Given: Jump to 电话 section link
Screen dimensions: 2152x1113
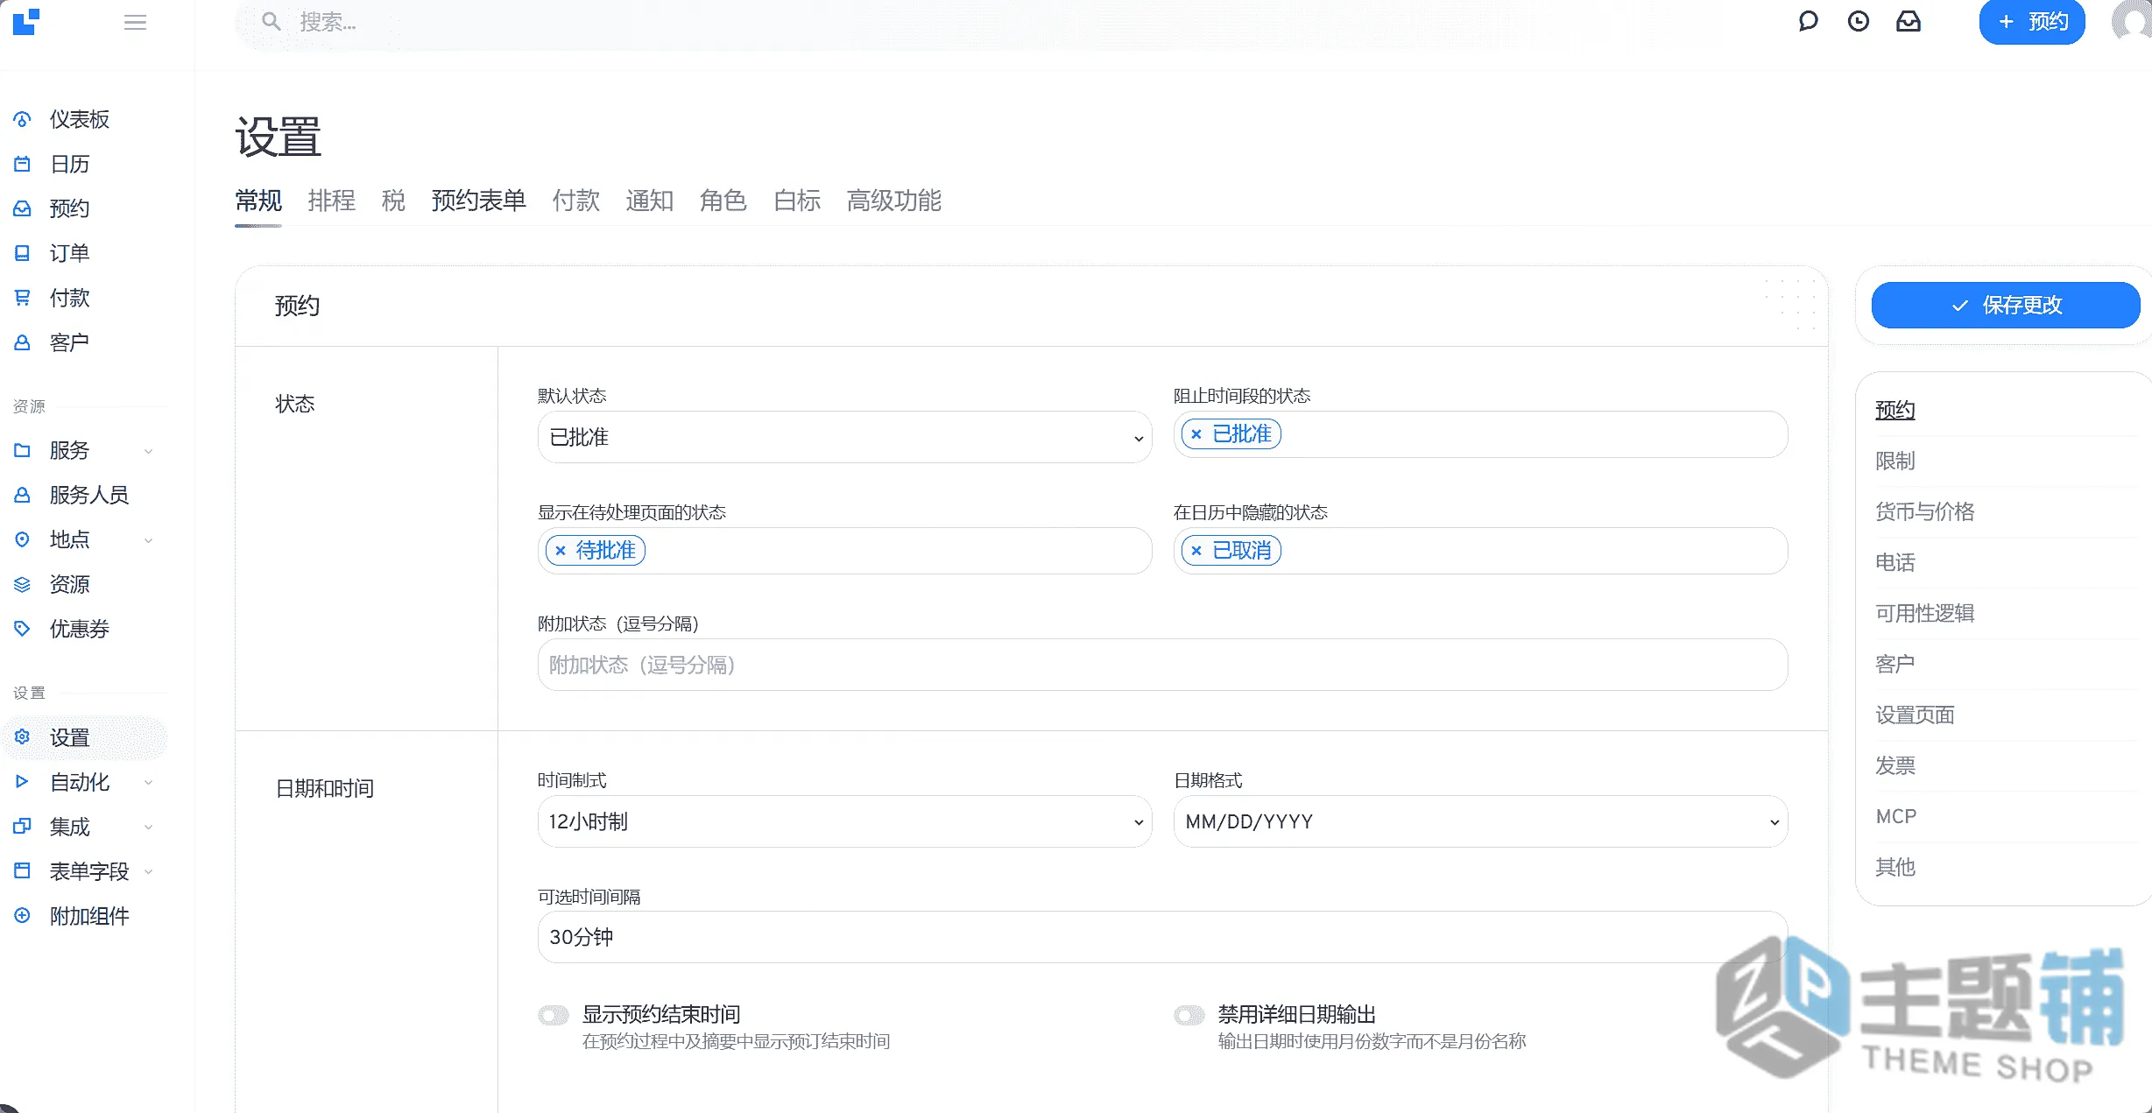Looking at the screenshot, I should [x=1895, y=562].
